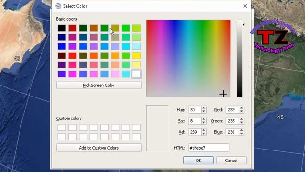305x172 pixels.
Task: Click the first empty custom color slot
Action: [61, 128]
